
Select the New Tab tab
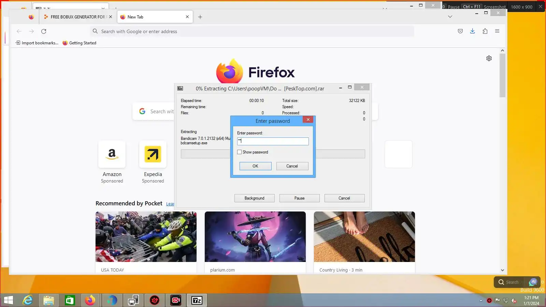coord(155,17)
